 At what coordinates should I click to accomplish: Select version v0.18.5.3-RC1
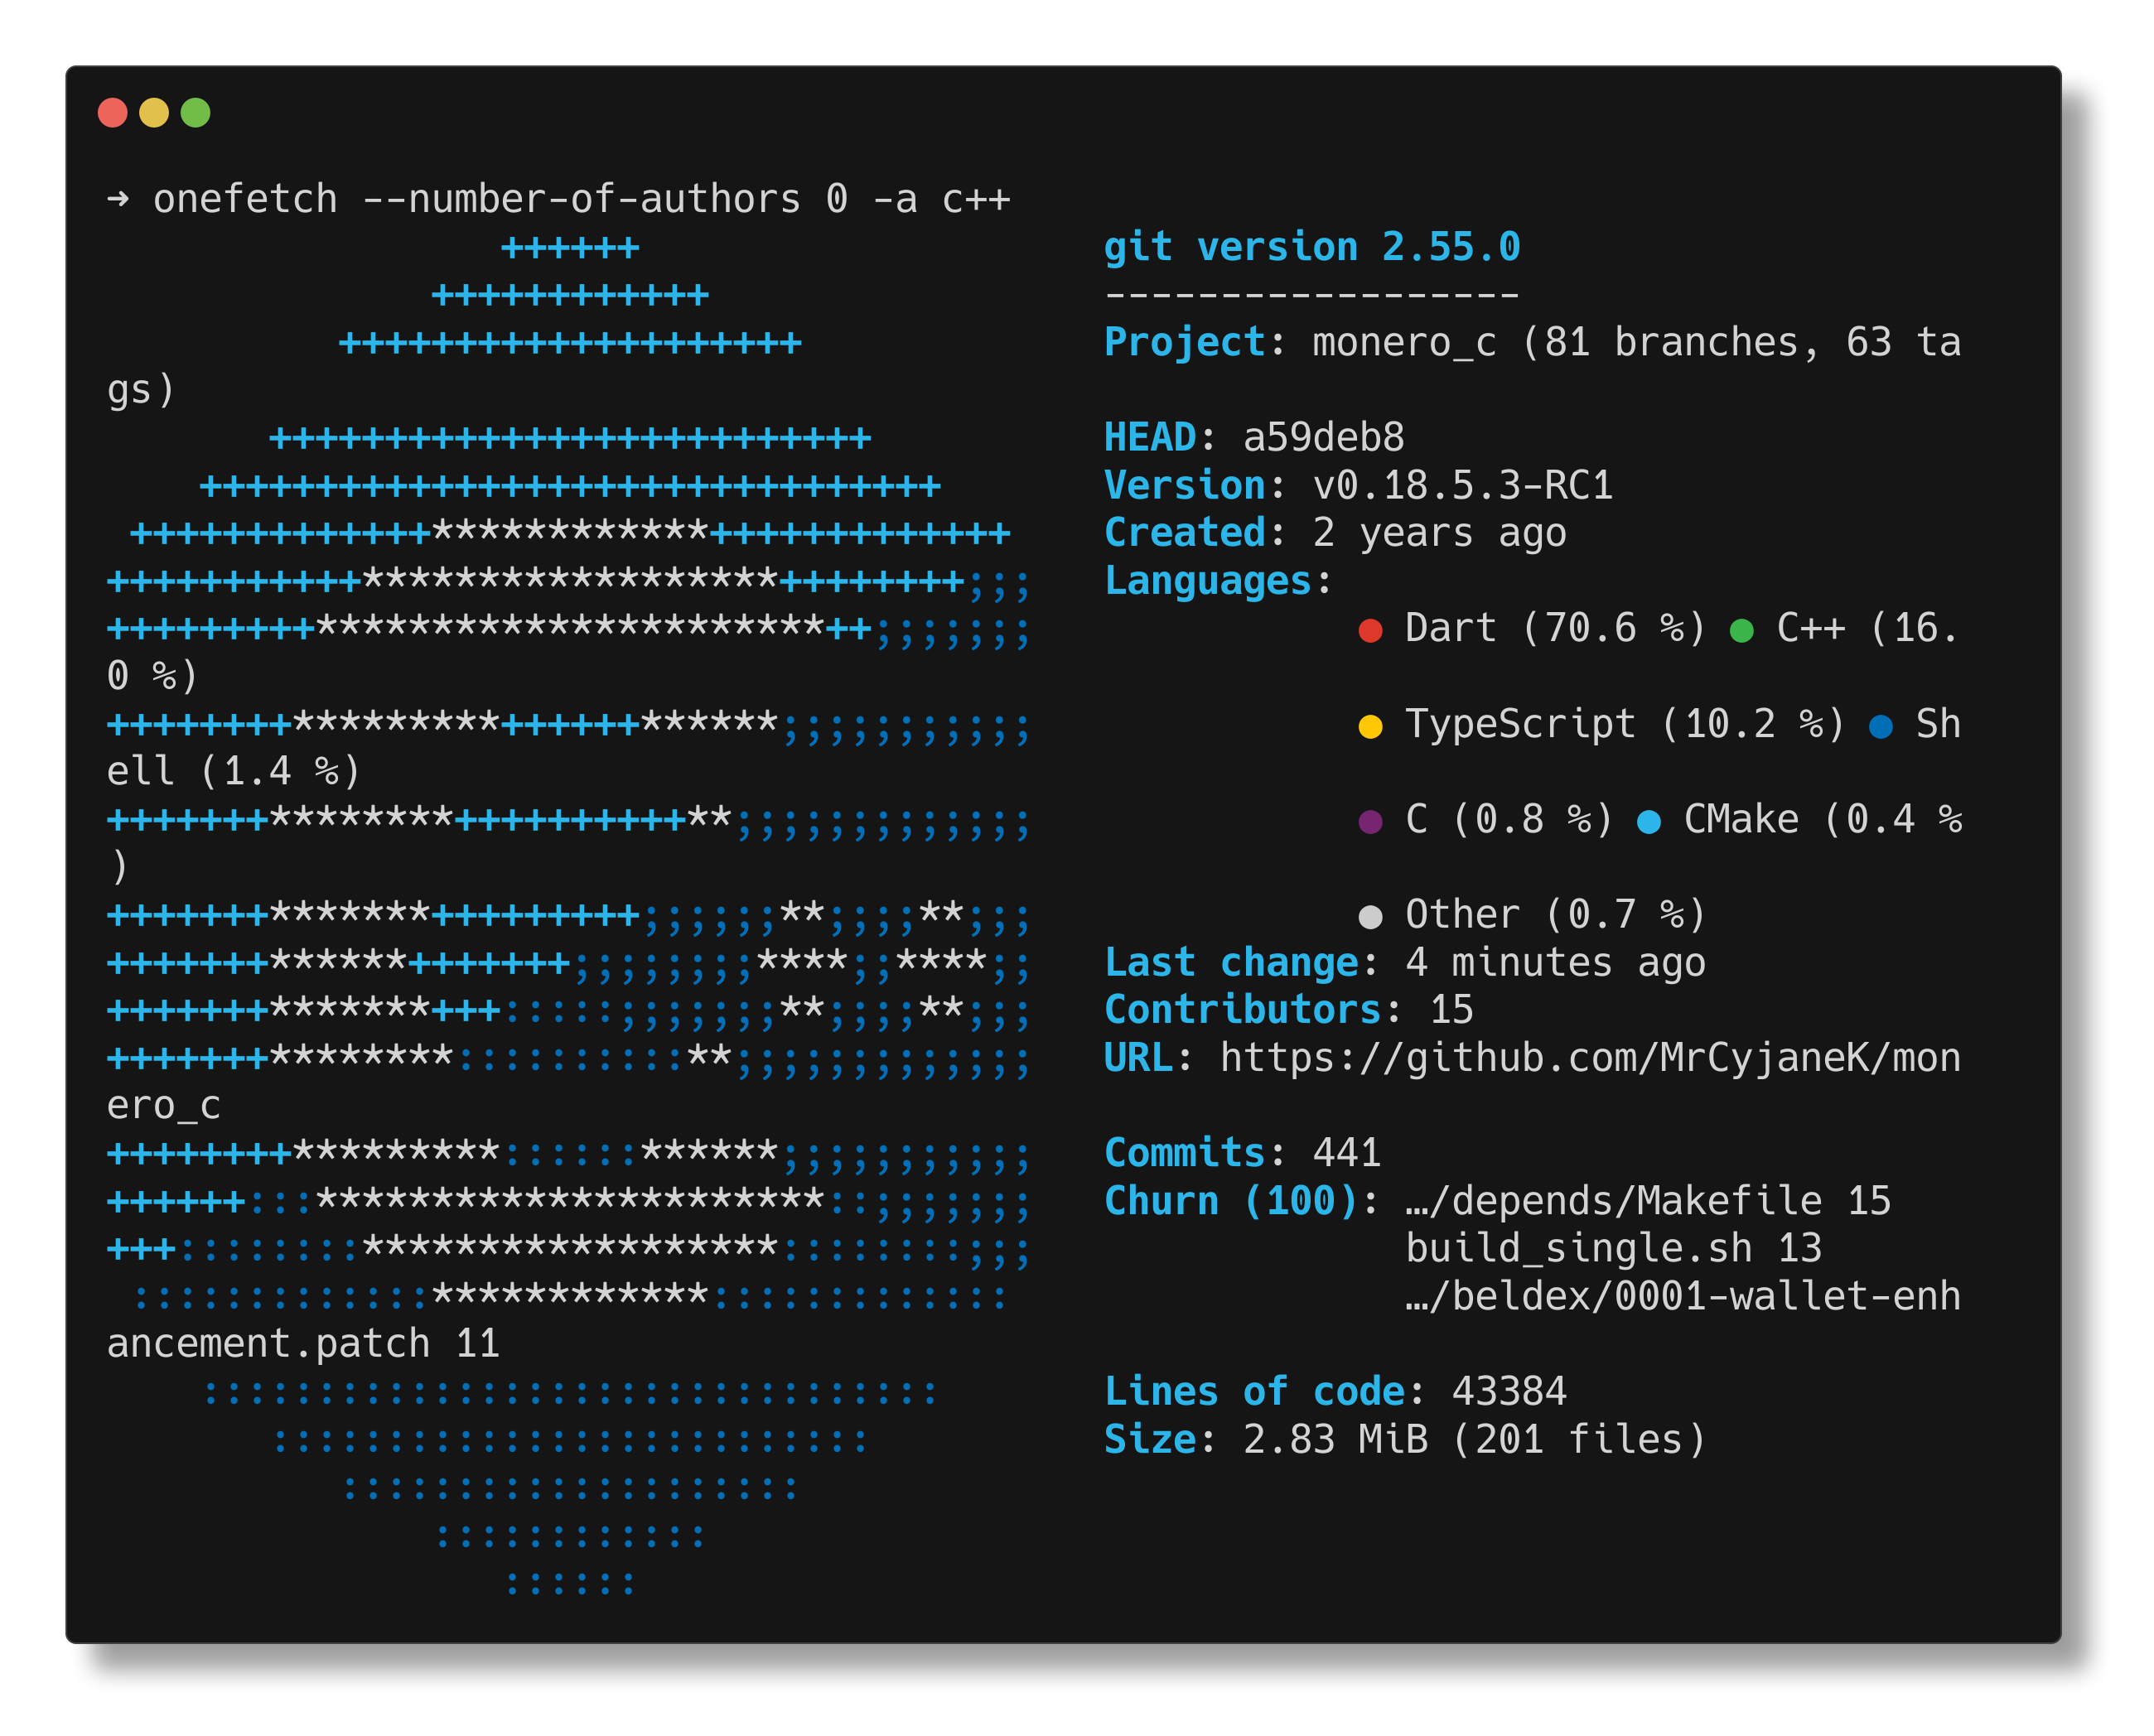tap(1462, 485)
